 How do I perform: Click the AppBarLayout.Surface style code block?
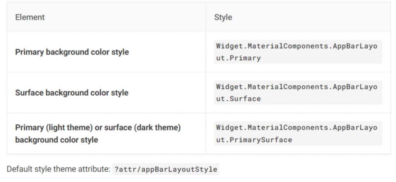point(298,93)
